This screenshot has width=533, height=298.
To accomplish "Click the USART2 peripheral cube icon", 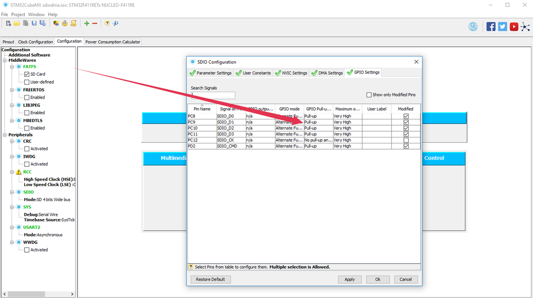I will [19, 227].
